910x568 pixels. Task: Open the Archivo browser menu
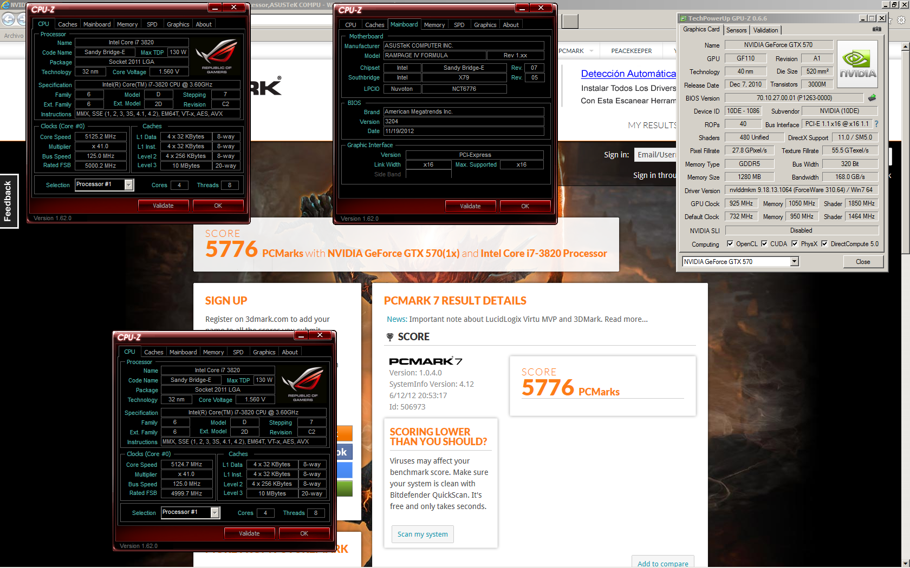(14, 36)
